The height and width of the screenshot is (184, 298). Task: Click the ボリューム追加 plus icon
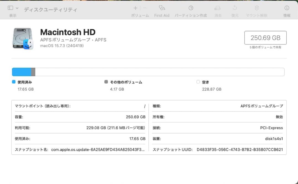click(135, 8)
